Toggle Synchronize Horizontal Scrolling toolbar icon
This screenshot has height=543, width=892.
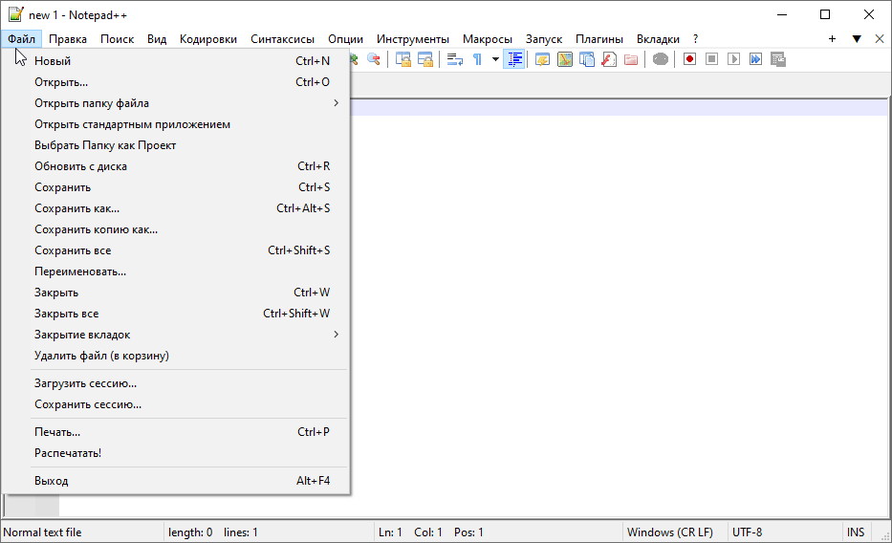[x=425, y=59]
